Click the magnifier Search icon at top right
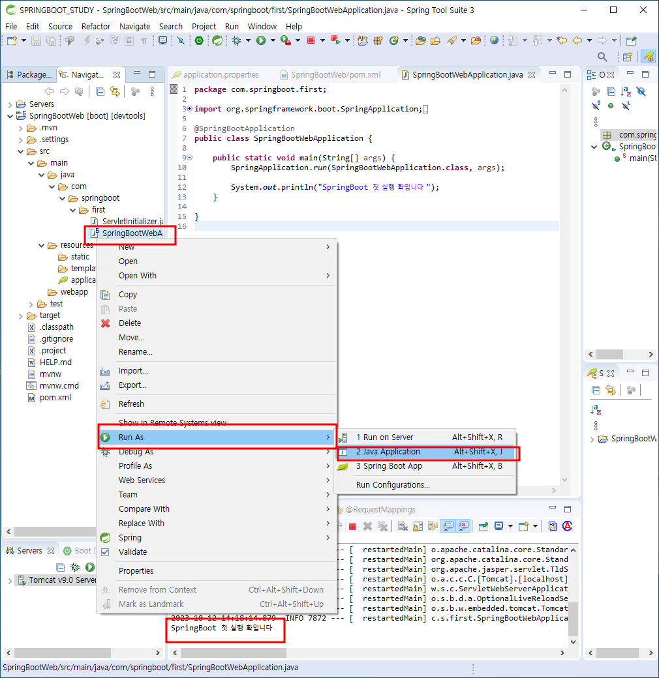The height and width of the screenshot is (678, 659). coord(602,57)
